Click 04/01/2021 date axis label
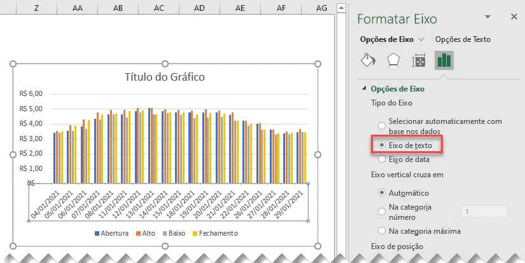 (45, 205)
